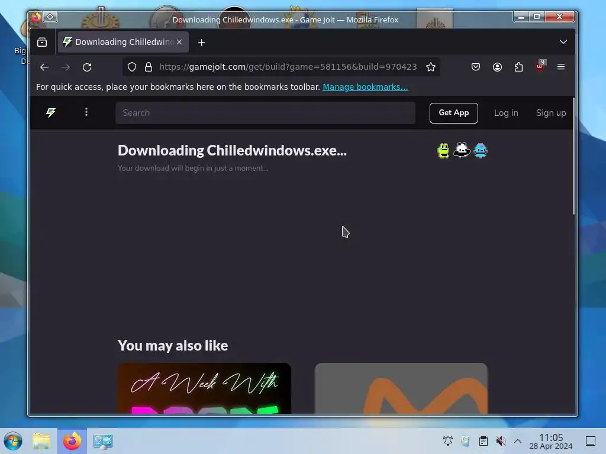Open the Extensions puzzle-piece menu
This screenshot has width=606, height=454.
518,67
